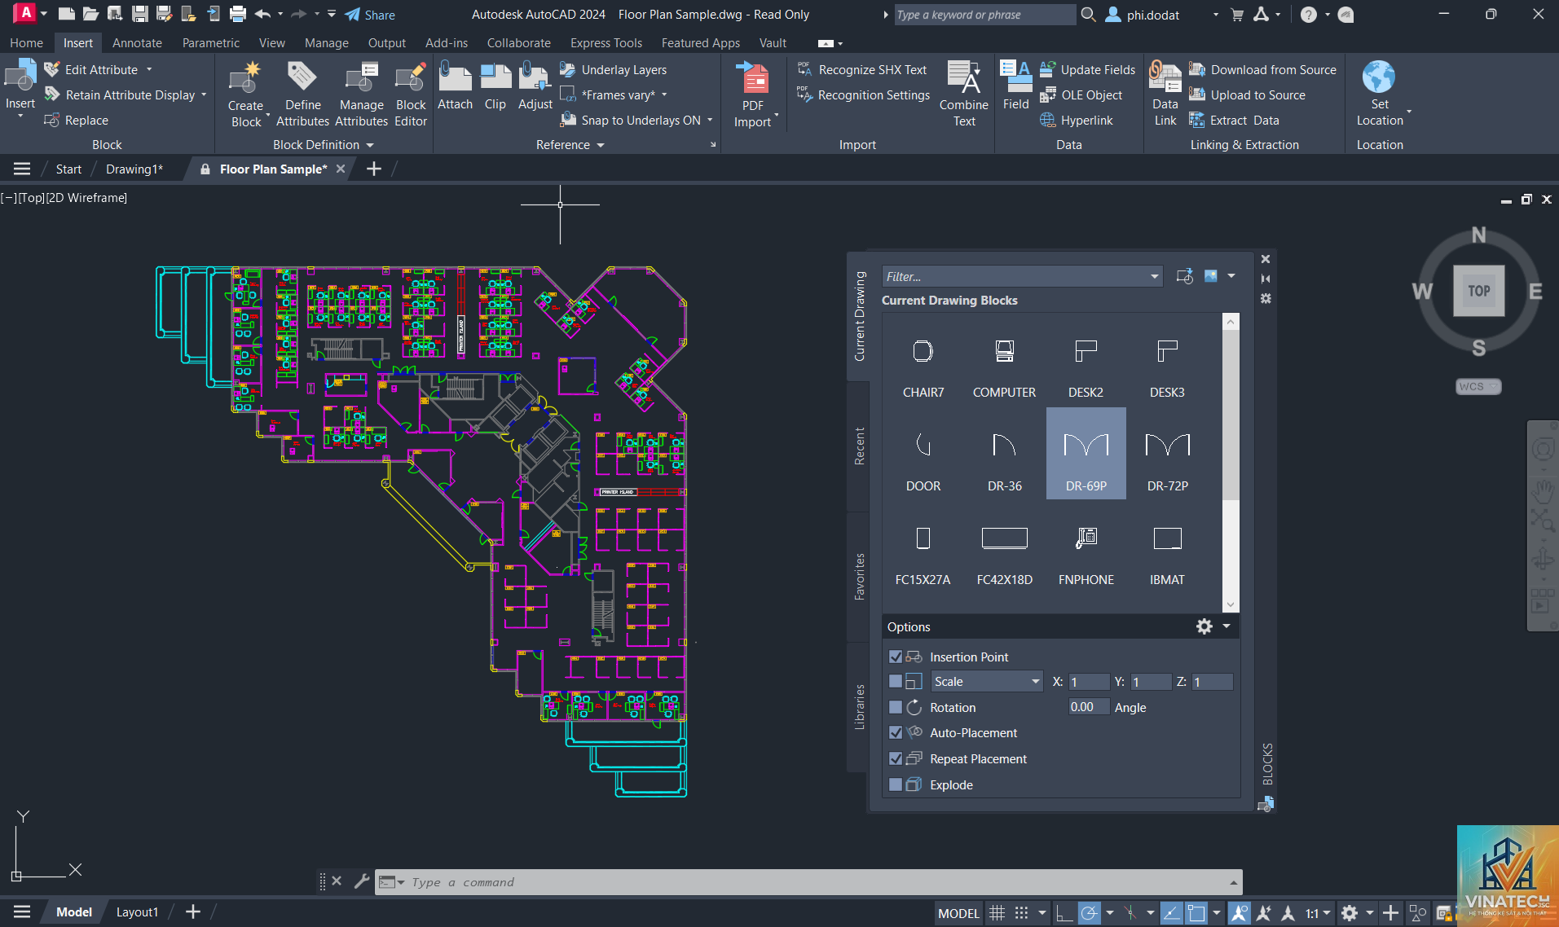
Task: Open the Edit Attribute dropdown arrow
Action: pos(149,70)
